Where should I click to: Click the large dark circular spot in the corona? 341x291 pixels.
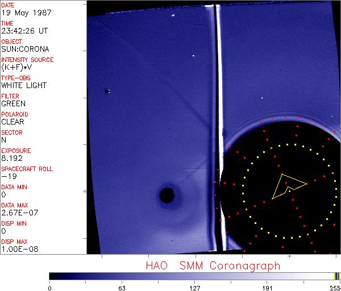coord(167,196)
